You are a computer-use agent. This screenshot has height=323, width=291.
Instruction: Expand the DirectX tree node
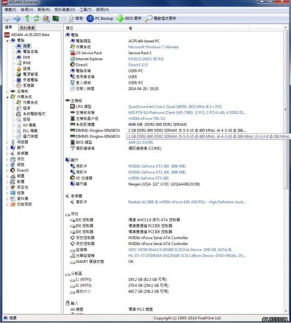(x=7, y=170)
